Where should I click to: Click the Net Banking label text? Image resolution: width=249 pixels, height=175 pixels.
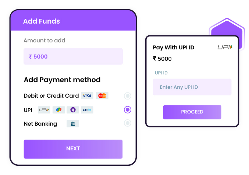pos(40,124)
